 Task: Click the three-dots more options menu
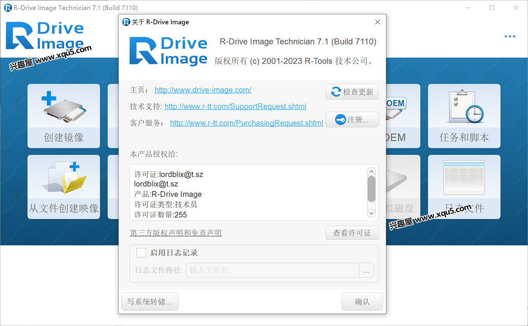coord(510,36)
